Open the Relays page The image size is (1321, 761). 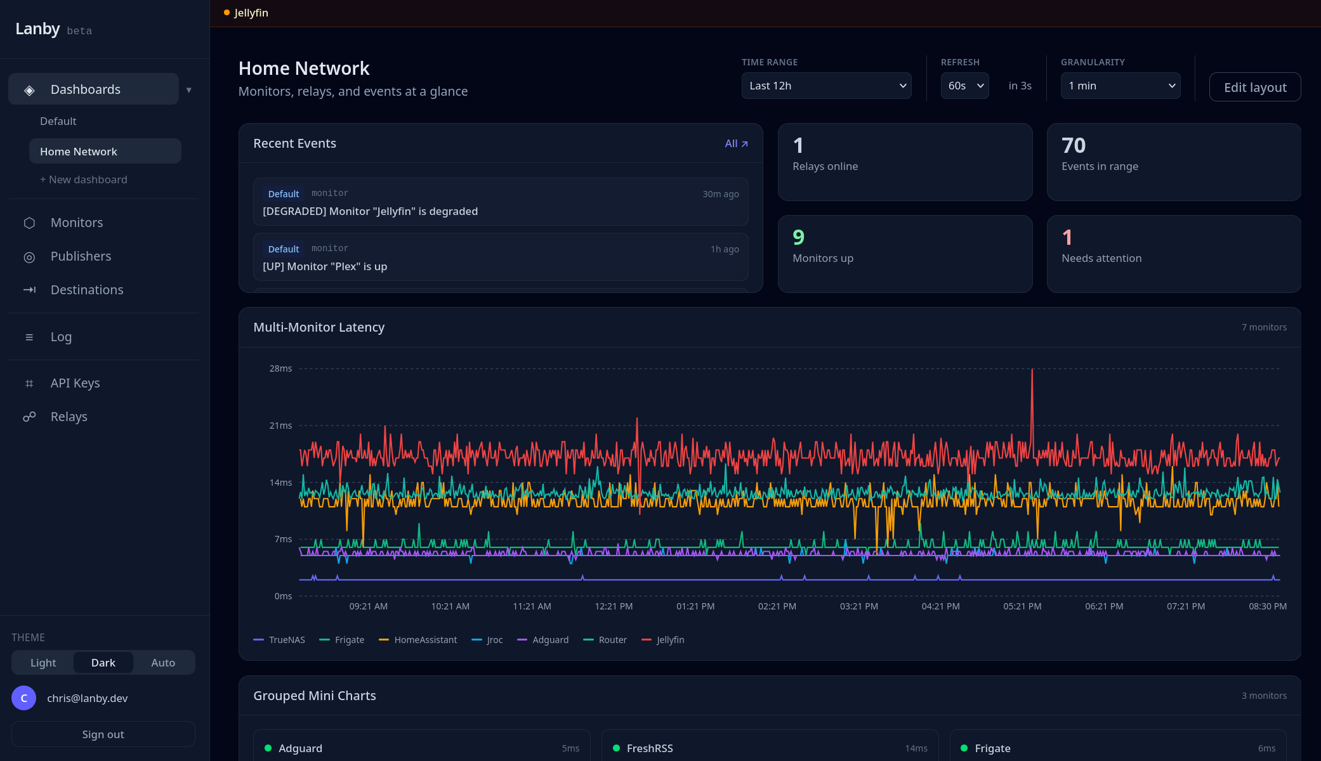[x=103, y=417]
